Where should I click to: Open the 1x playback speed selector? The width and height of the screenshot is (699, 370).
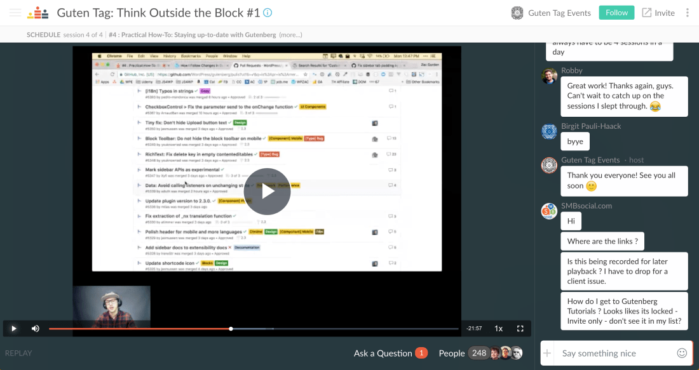coord(498,328)
